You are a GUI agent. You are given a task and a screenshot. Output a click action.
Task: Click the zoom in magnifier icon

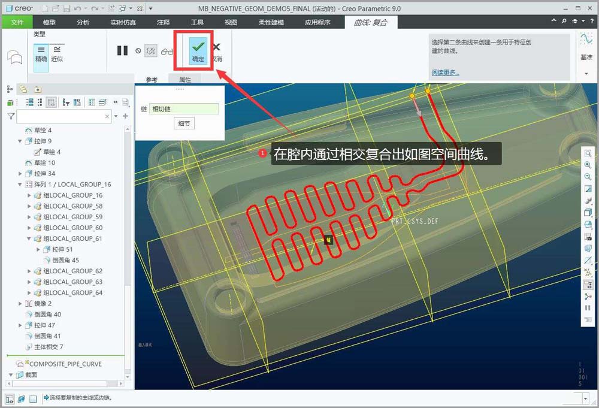click(x=588, y=165)
